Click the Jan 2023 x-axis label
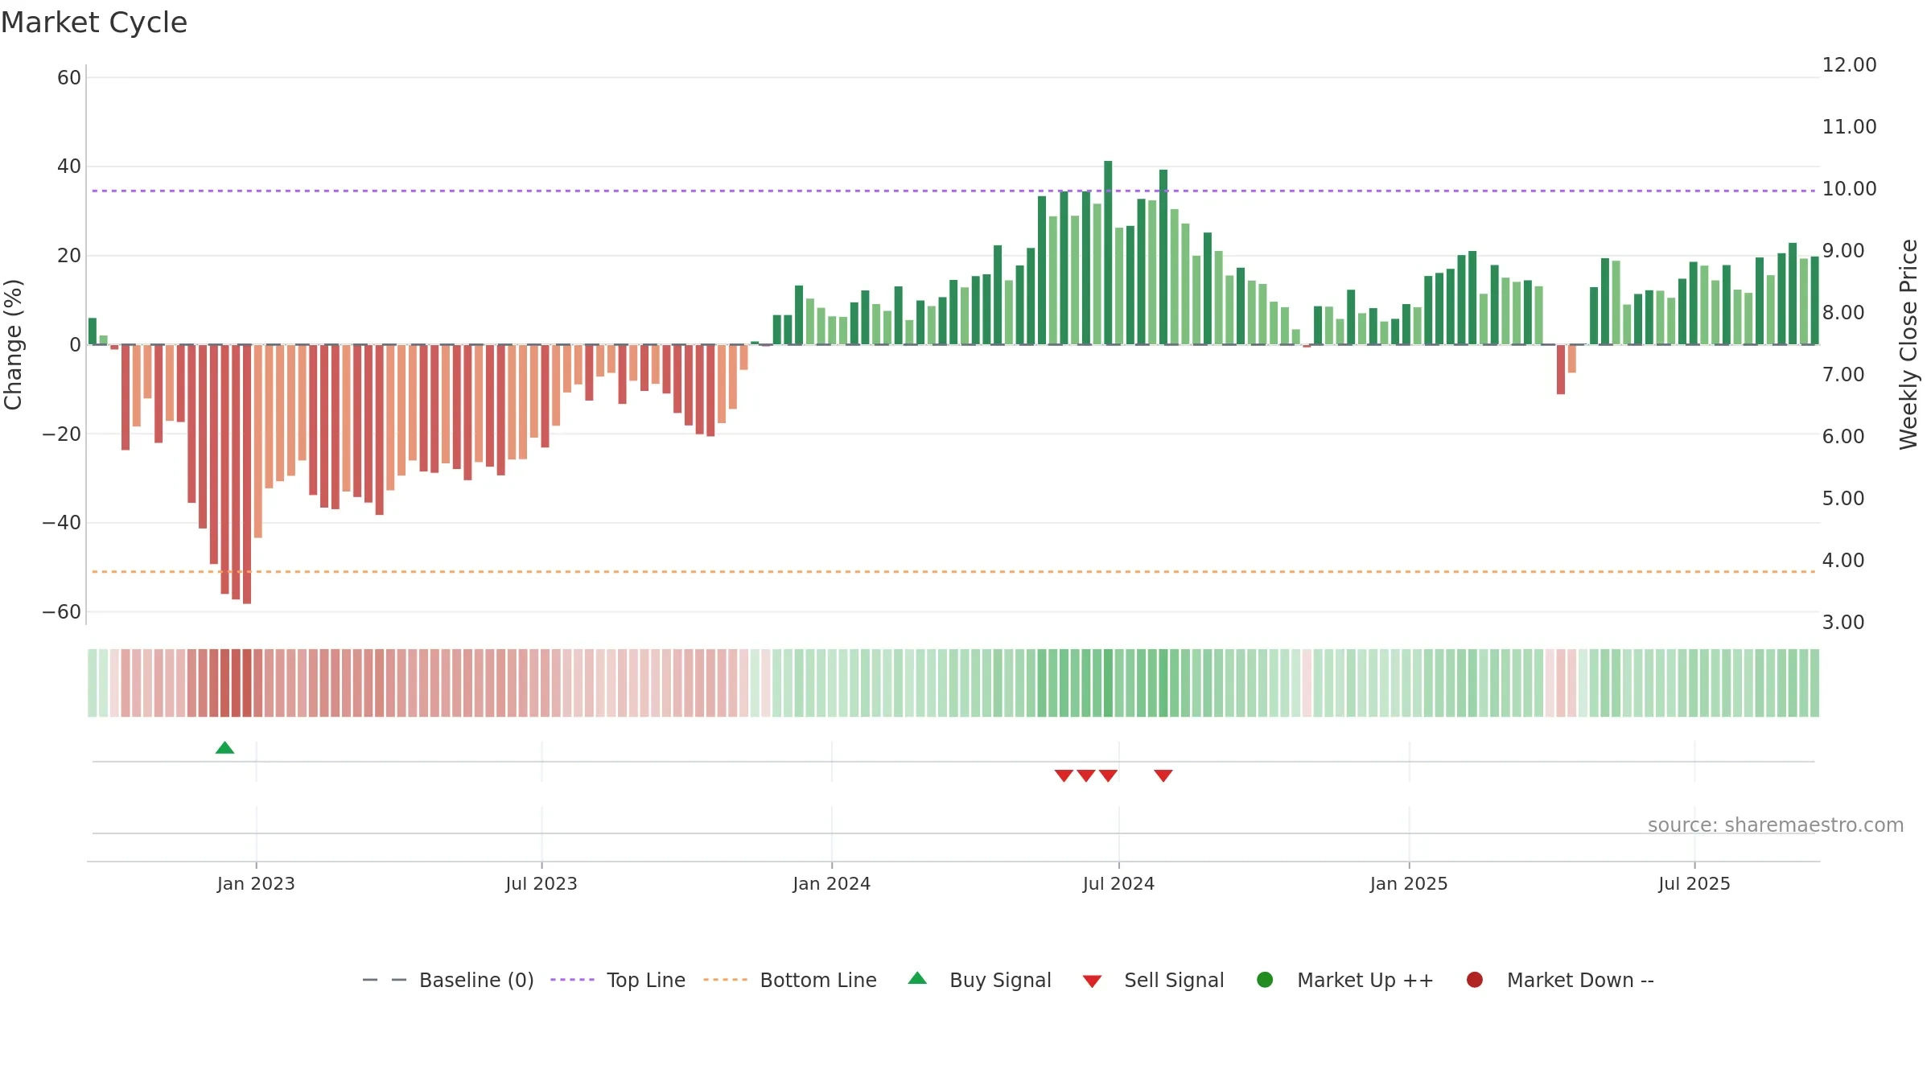This screenshot has width=1931, height=1086. pyautogui.click(x=256, y=883)
